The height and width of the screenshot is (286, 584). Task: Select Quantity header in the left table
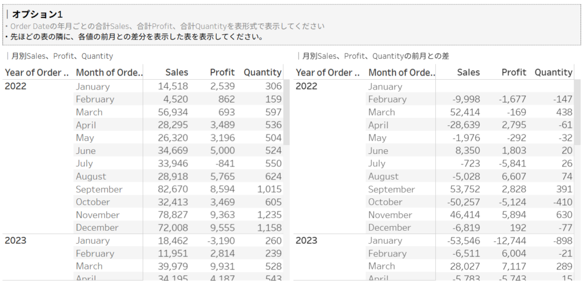coord(262,72)
